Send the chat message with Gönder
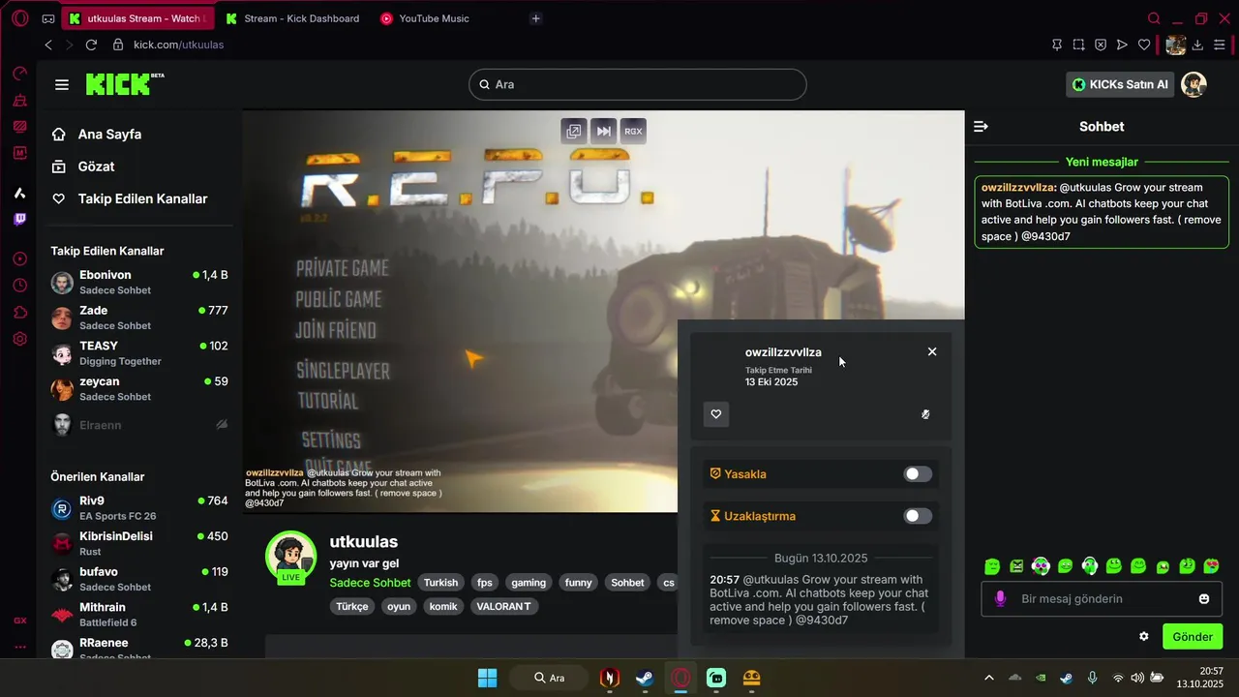Viewport: 1239px width, 697px height. tap(1193, 637)
